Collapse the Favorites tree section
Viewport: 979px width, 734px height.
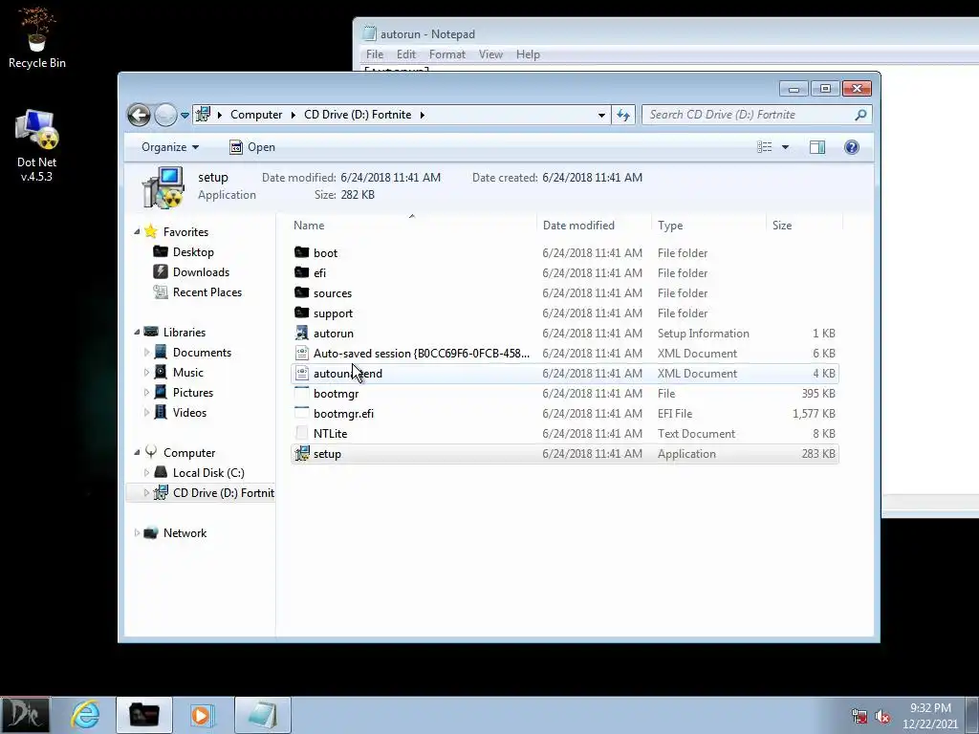point(137,231)
